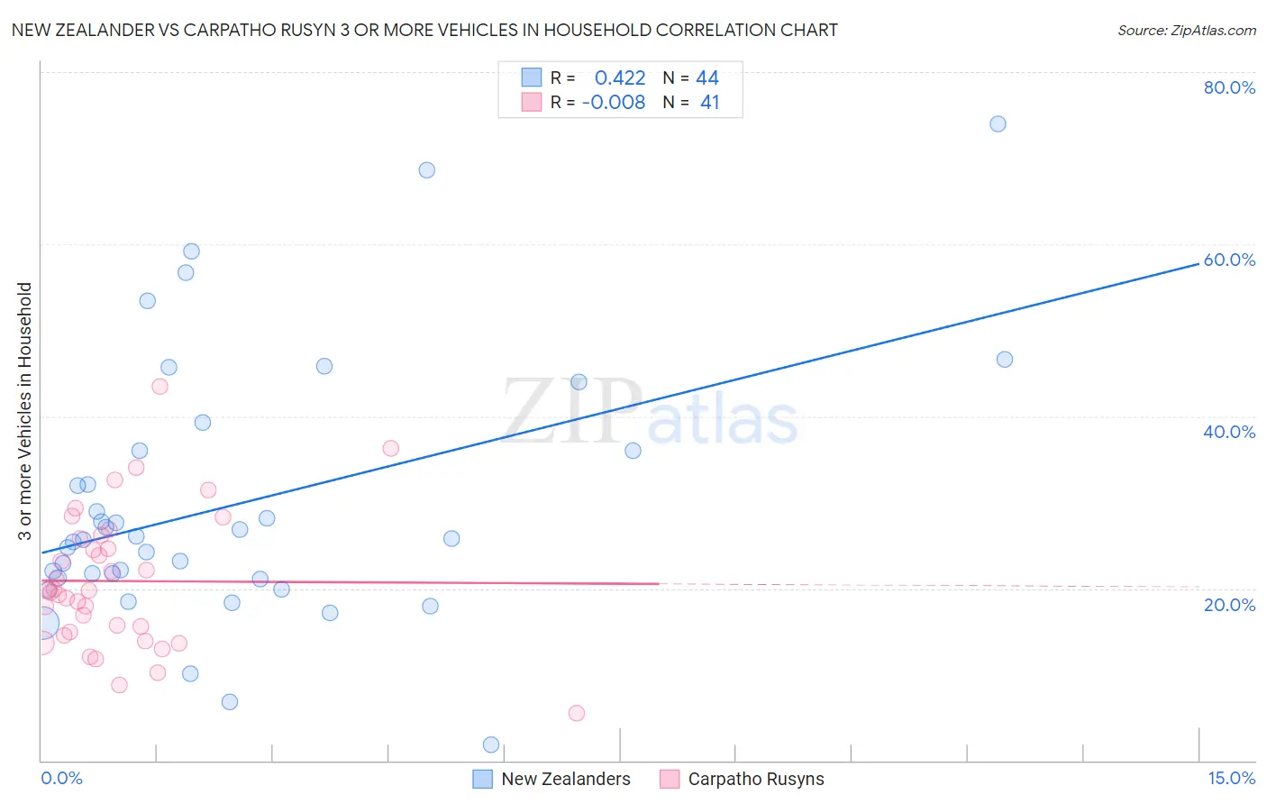The height and width of the screenshot is (804, 1267).
Task: Click the blue data point at bottom center
Action: point(491,745)
